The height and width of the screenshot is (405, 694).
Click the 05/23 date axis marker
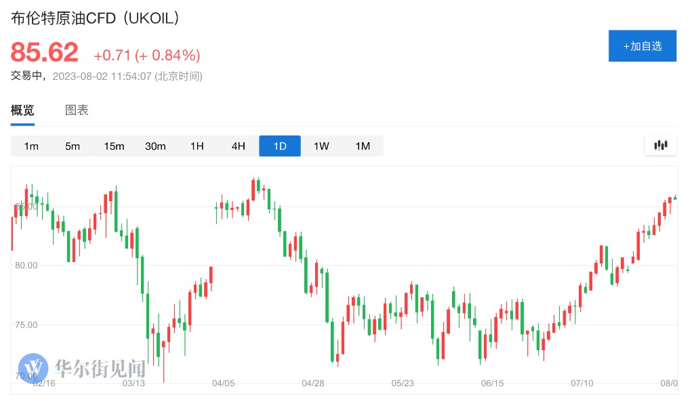point(403,383)
